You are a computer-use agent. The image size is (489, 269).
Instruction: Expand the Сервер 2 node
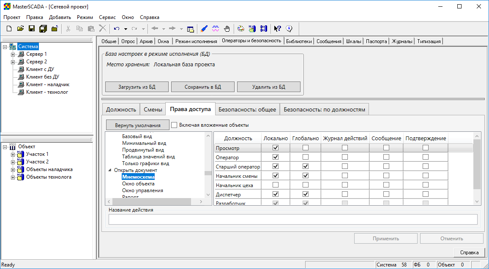pyautogui.click(x=13, y=62)
